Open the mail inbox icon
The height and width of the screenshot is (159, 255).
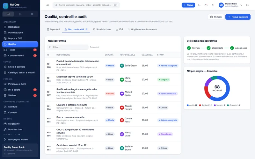tap(206, 5)
